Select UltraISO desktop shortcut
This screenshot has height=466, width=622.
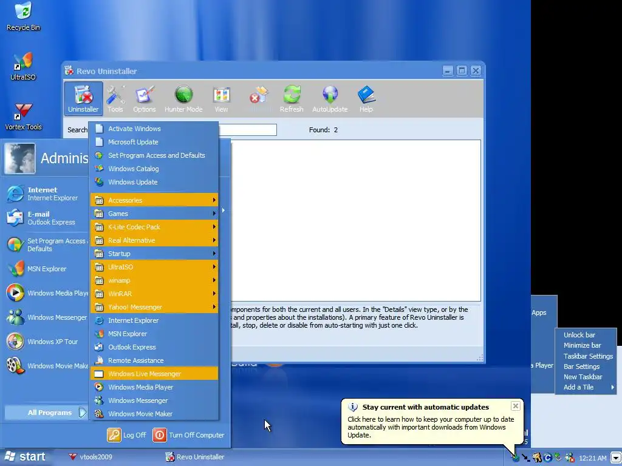click(23, 67)
